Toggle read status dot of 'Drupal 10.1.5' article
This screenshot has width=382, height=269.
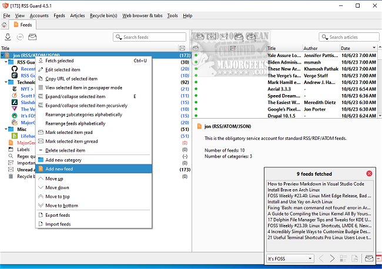pyautogui.click(x=195, y=116)
